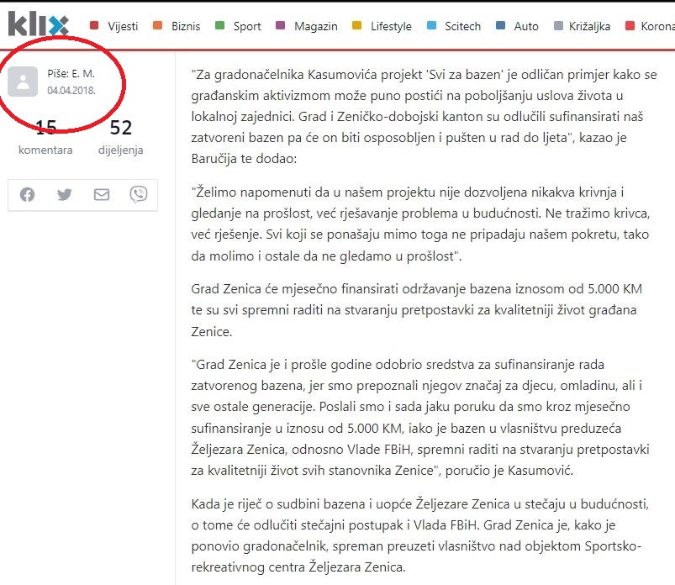View the 15 komentara
Image resolution: width=675 pixels, height=585 pixels.
(x=45, y=138)
